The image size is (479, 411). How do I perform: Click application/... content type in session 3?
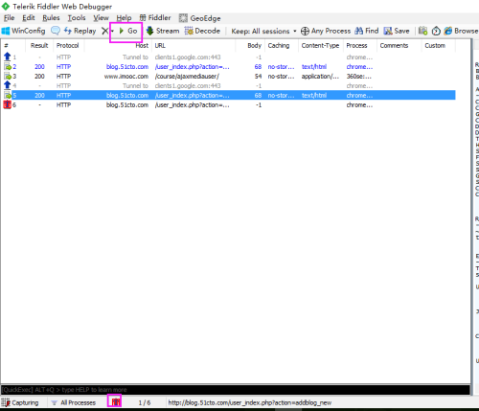tap(320, 77)
